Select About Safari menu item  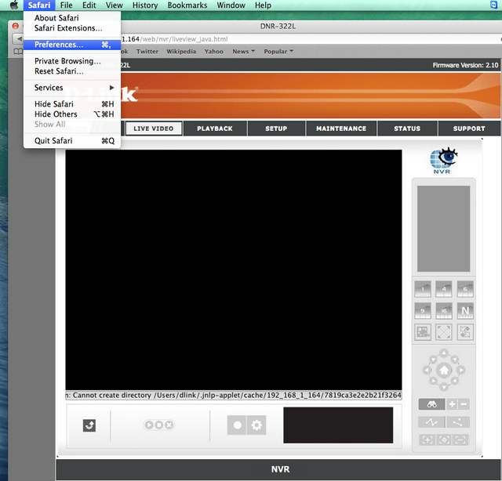(x=72, y=18)
